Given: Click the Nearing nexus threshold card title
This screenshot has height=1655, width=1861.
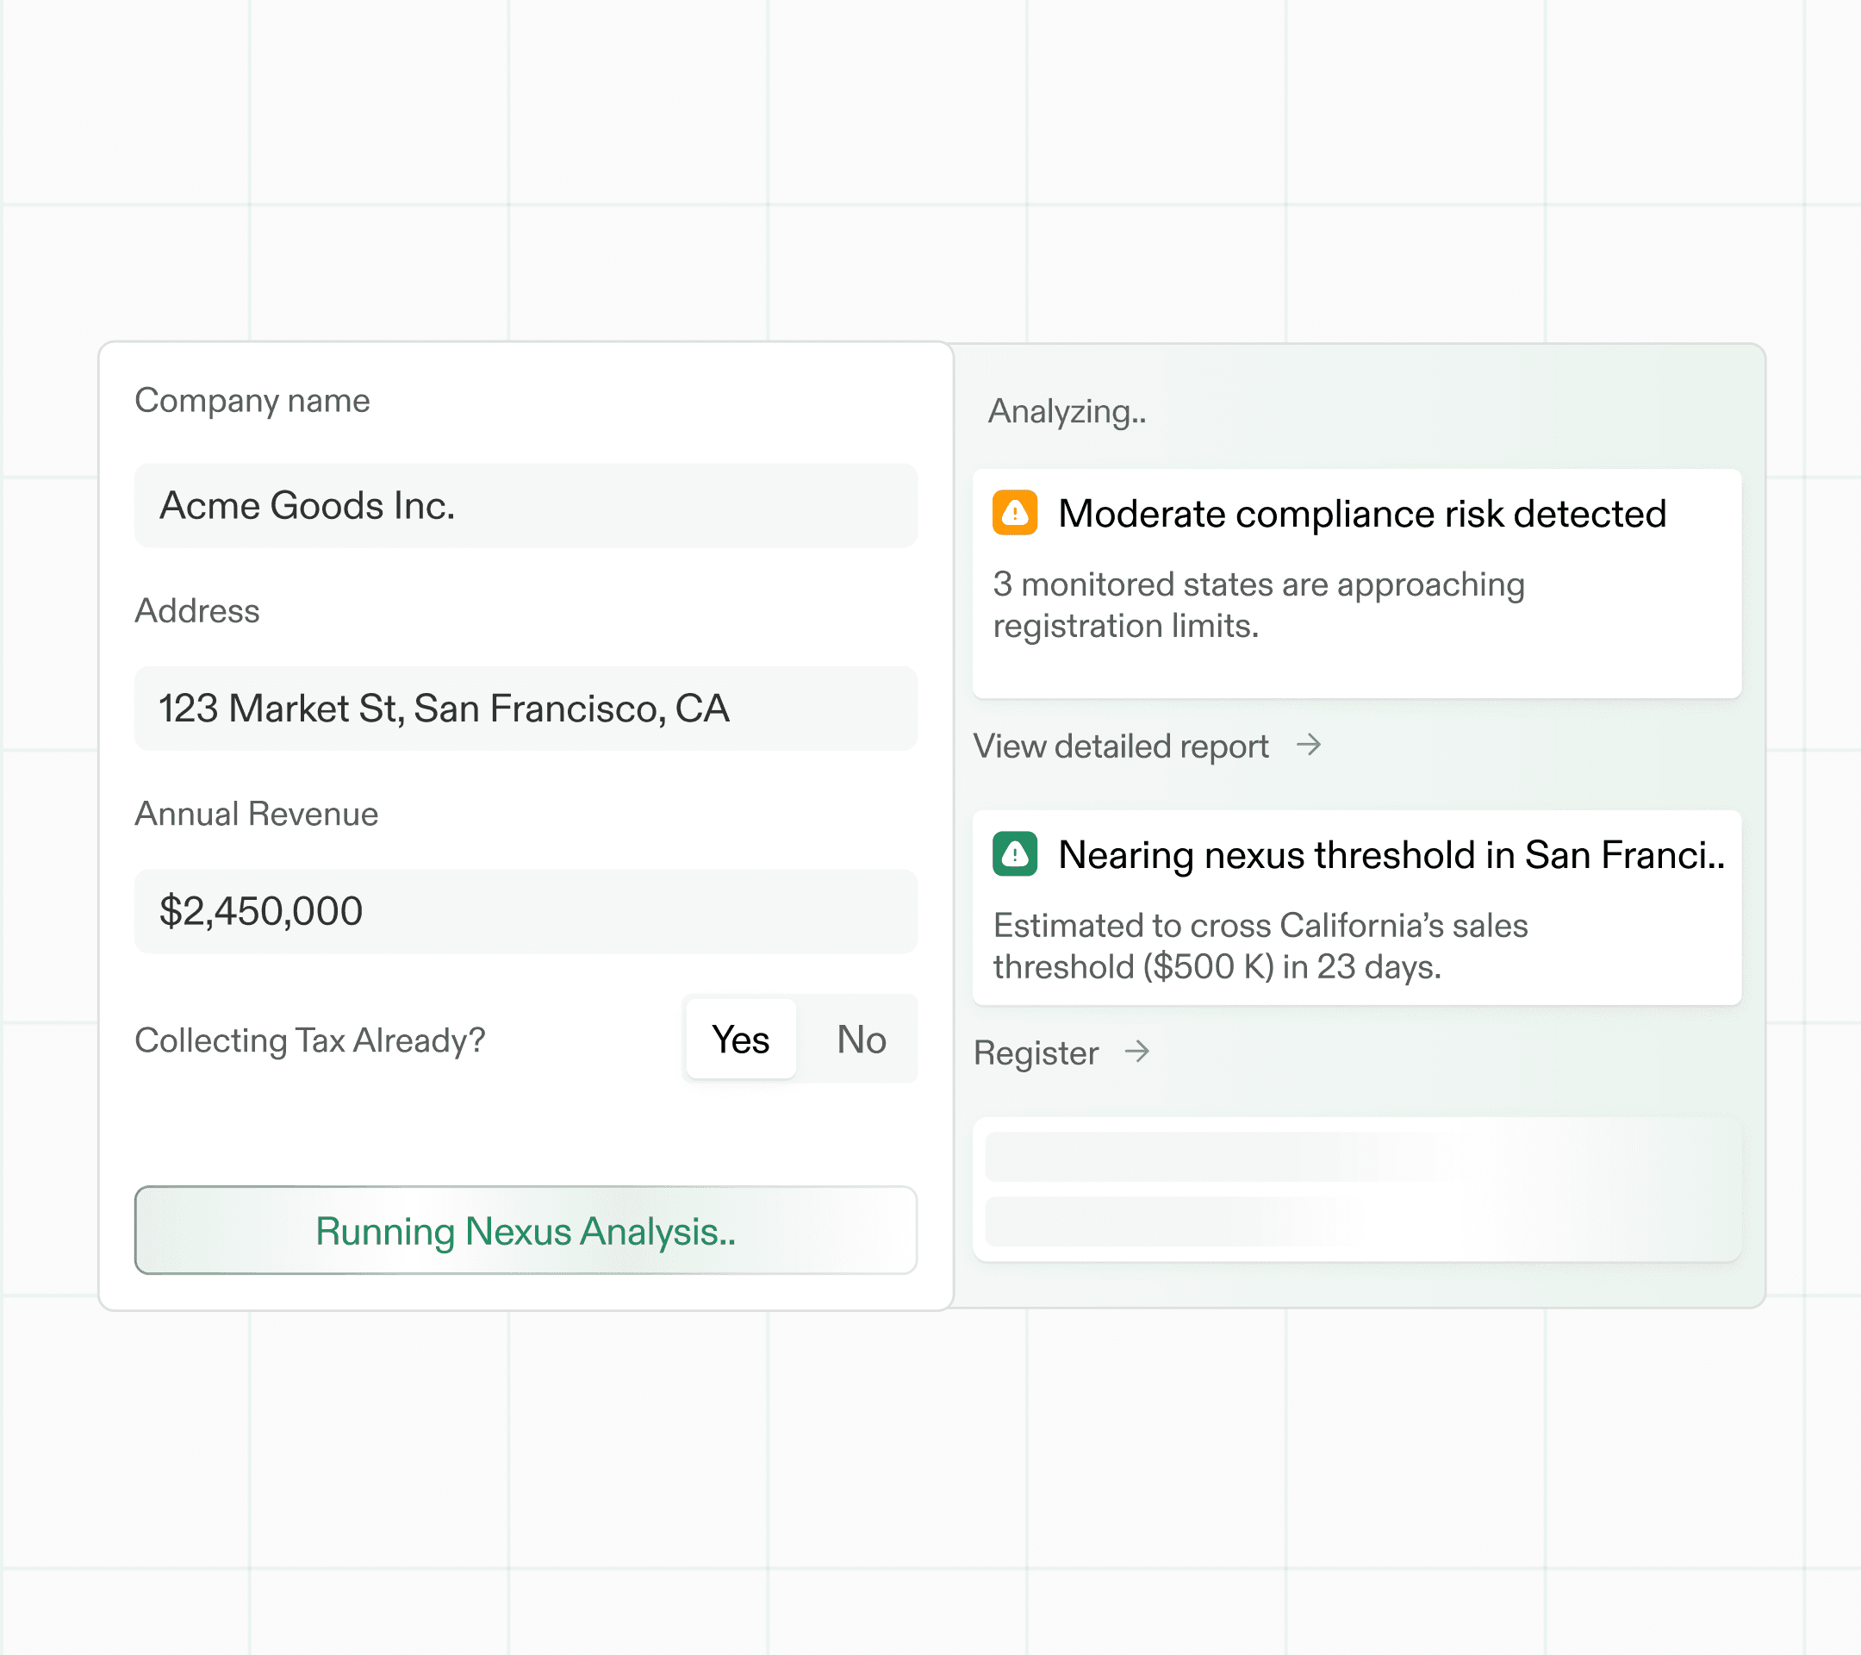Looking at the screenshot, I should 1391,855.
